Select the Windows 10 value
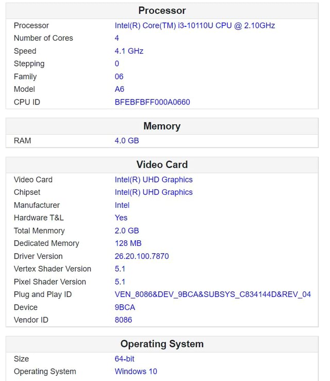 coord(136,372)
